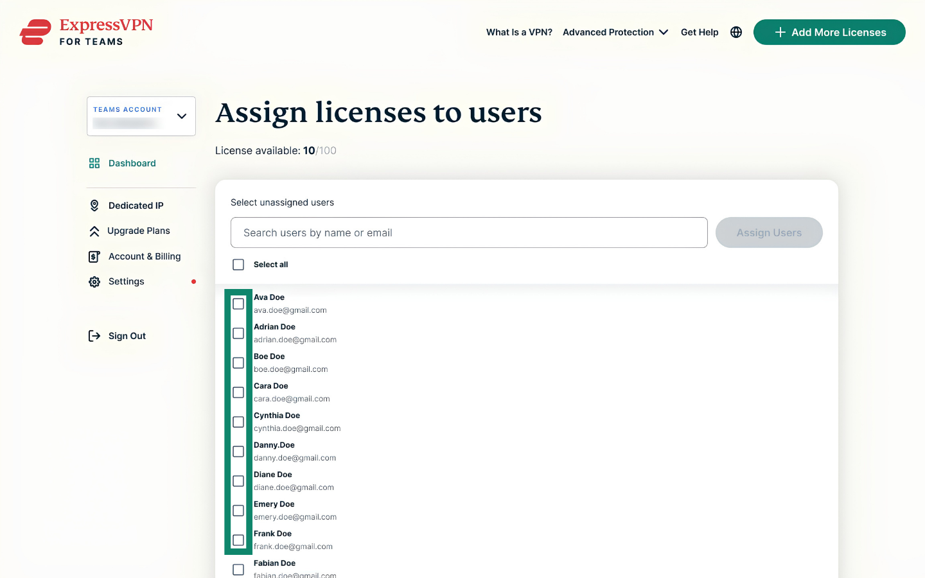Click the diane.doe@gmail.com email text
Viewport: 925px width, 578px height.
click(x=294, y=487)
